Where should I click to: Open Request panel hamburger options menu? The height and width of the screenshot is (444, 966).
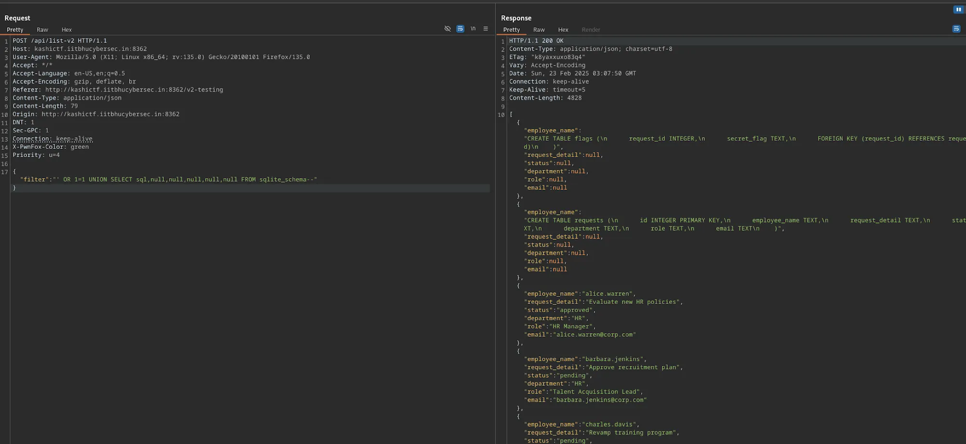(x=486, y=29)
